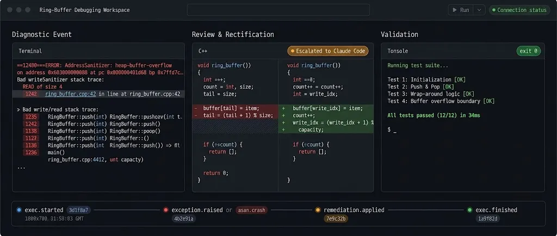Image resolution: width=557 pixels, height=236 pixels.
Task: Click the ring_buffer.cpp:4412 reference line
Action: point(96,160)
